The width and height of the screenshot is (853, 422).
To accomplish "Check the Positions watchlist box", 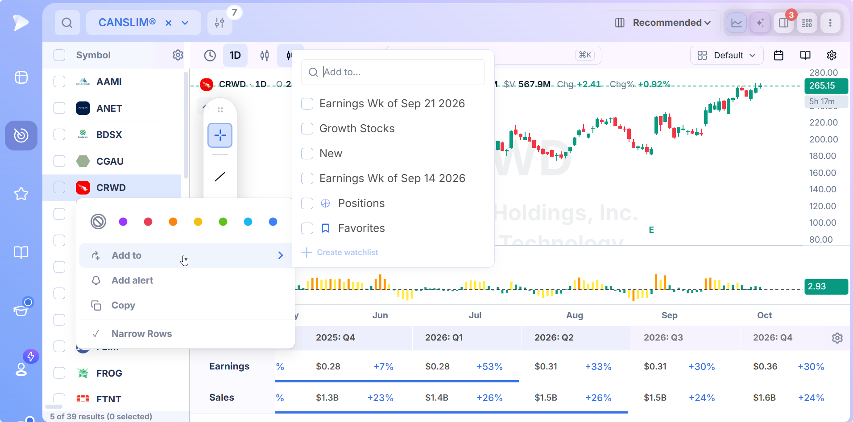I will [x=307, y=203].
